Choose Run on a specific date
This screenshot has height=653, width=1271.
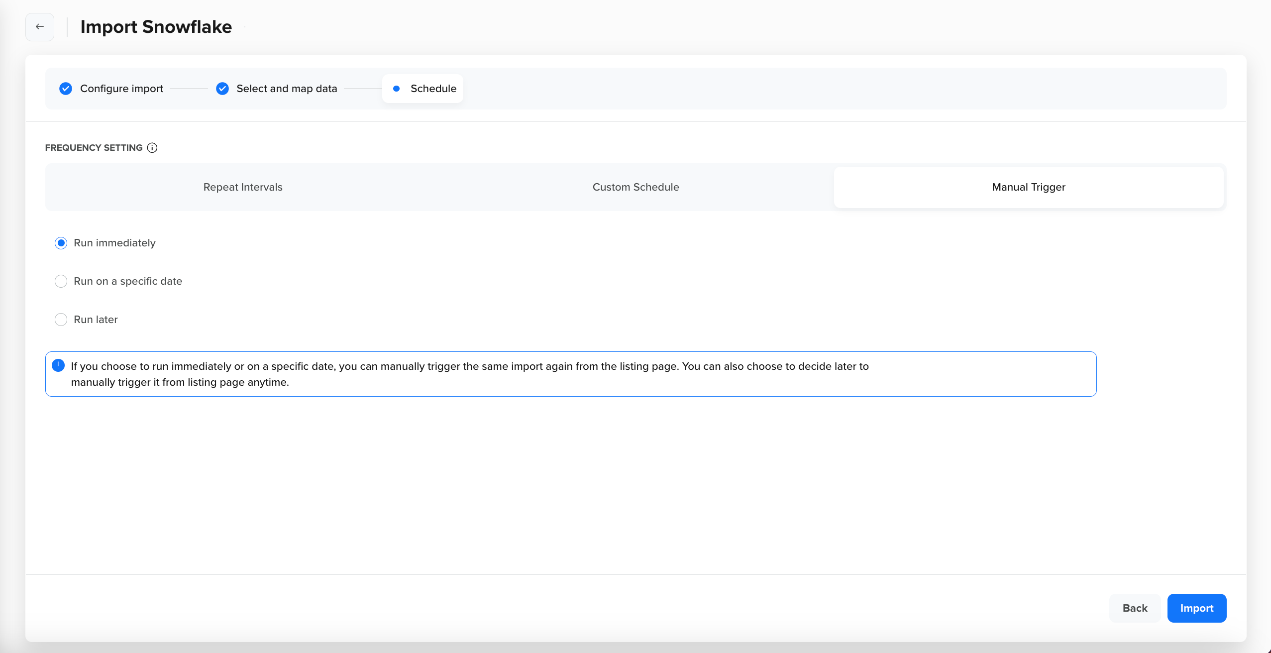point(61,281)
